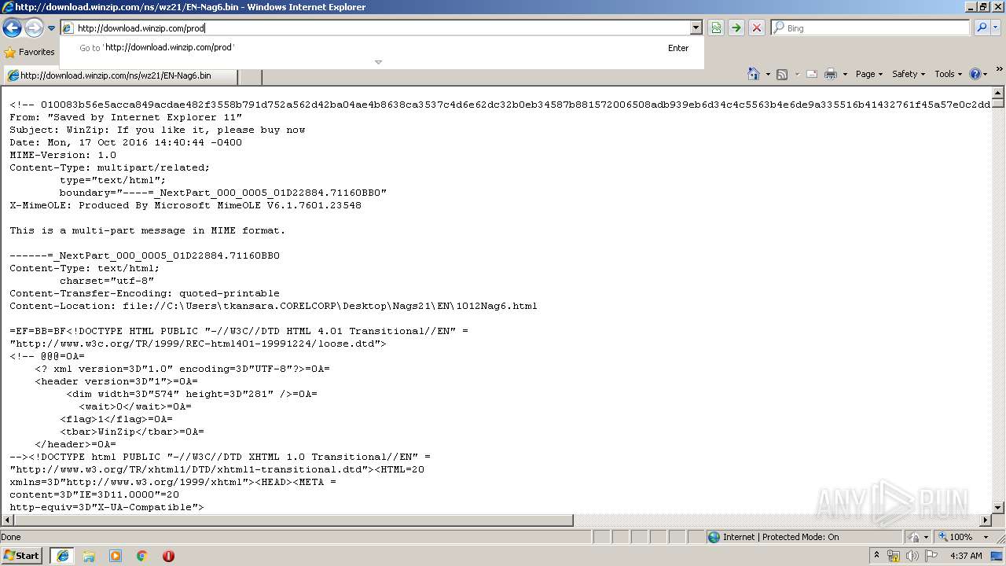Click the Compatibility View icon
1006x566 pixels.
[716, 28]
